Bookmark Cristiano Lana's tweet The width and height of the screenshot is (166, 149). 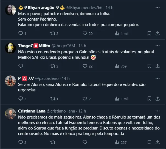pos(149,142)
